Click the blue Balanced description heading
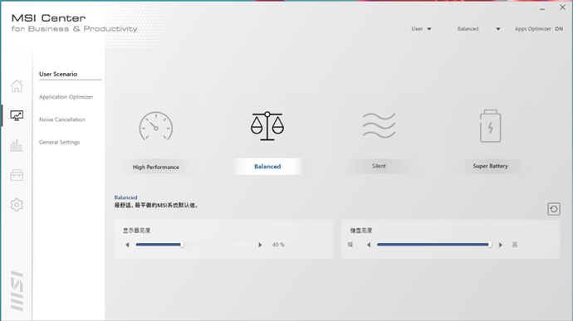The width and height of the screenshot is (573, 321). coord(125,197)
